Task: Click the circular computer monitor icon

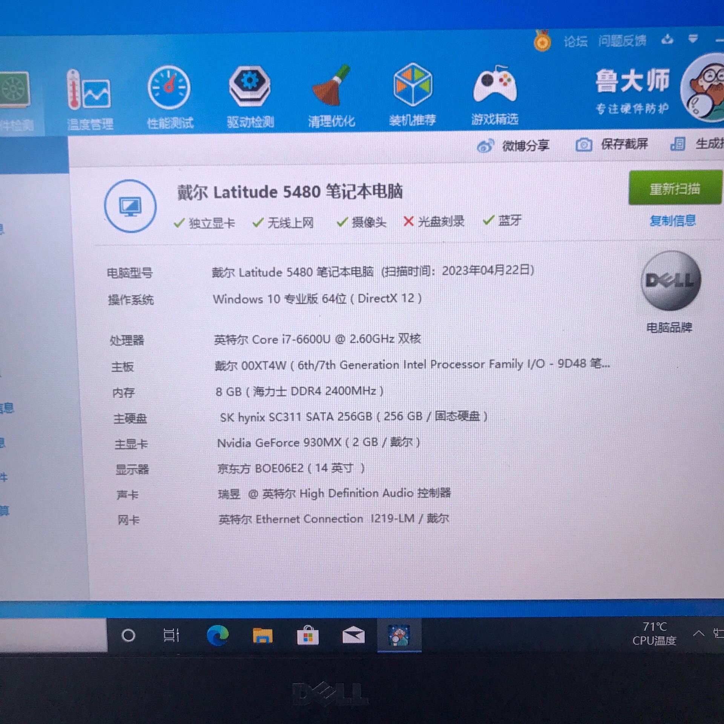Action: pos(130,206)
